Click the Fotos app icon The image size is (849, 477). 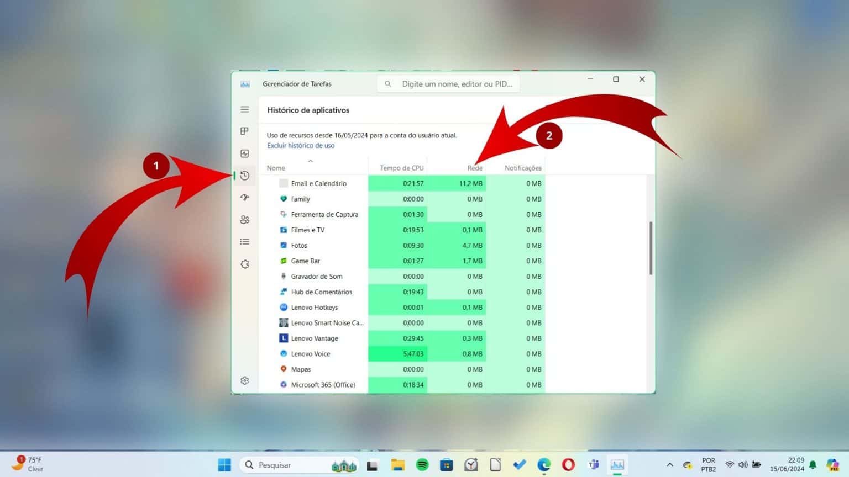tap(284, 245)
